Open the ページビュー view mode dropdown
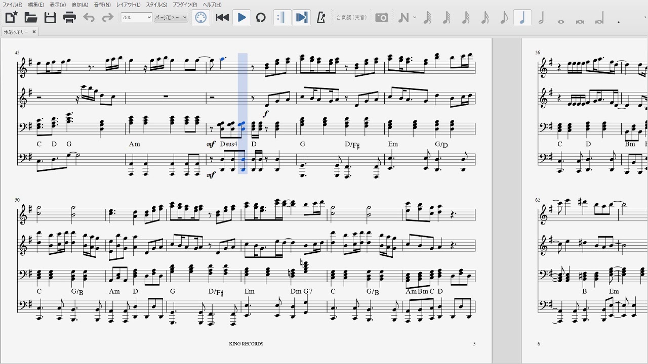The width and height of the screenshot is (648, 364). (x=171, y=18)
